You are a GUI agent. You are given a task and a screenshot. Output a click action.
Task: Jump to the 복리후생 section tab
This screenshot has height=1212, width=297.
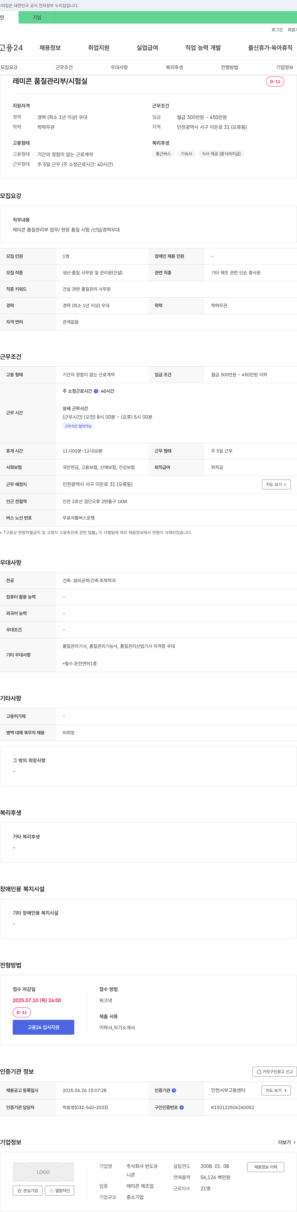[x=174, y=67]
